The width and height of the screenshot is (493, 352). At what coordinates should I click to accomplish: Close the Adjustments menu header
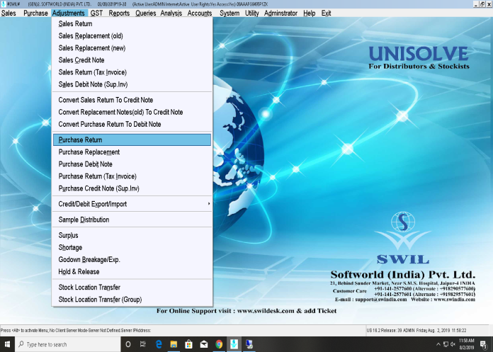tap(69, 13)
